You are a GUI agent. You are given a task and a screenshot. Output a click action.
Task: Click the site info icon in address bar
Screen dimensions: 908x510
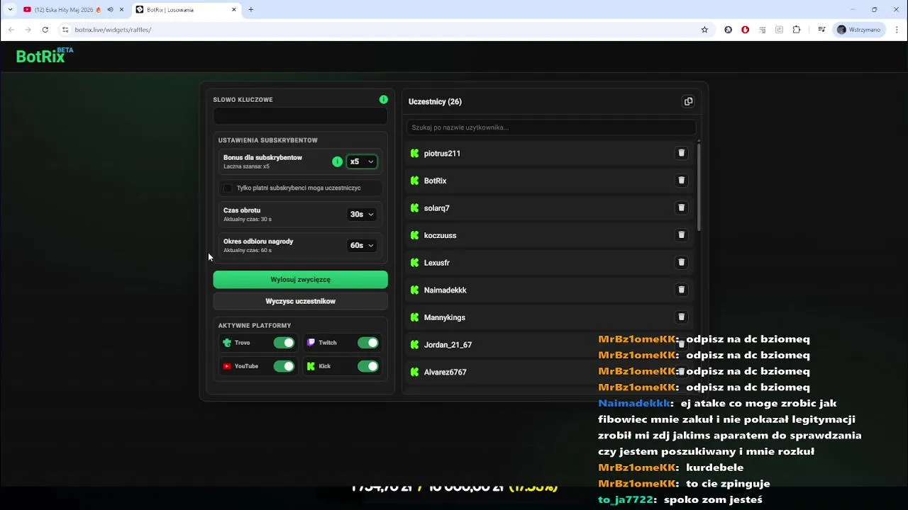66,30
